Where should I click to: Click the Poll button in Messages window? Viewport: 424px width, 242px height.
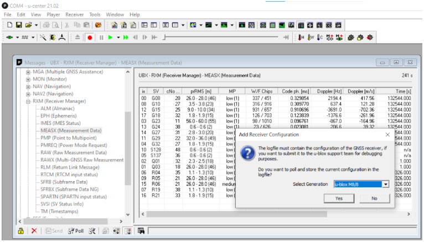pyautogui.click(x=76, y=231)
